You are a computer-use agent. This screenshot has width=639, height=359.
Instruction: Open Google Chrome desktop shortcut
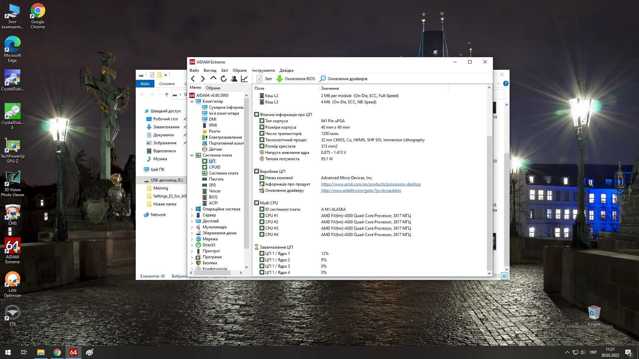coord(38,16)
